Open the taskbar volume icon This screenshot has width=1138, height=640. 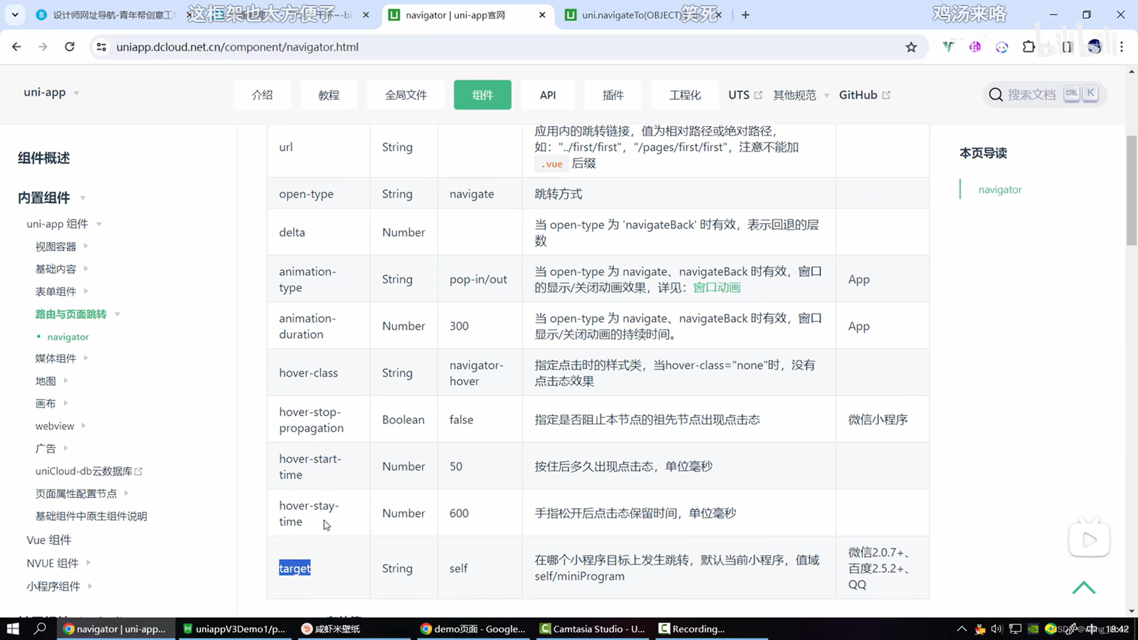pyautogui.click(x=996, y=629)
